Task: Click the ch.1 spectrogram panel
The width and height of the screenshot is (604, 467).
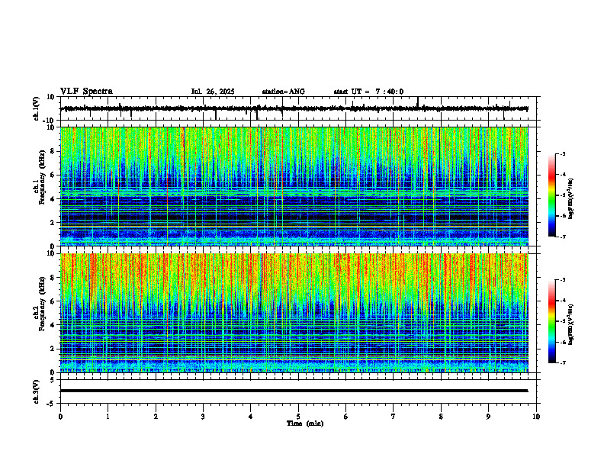Action: [294, 186]
